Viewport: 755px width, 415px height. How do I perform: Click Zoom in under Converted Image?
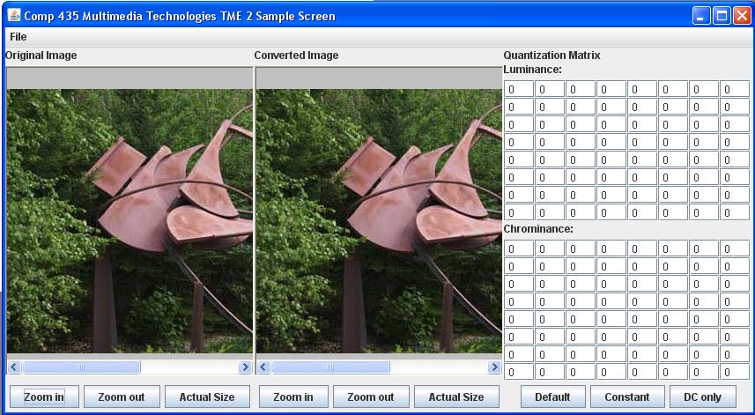tap(293, 396)
